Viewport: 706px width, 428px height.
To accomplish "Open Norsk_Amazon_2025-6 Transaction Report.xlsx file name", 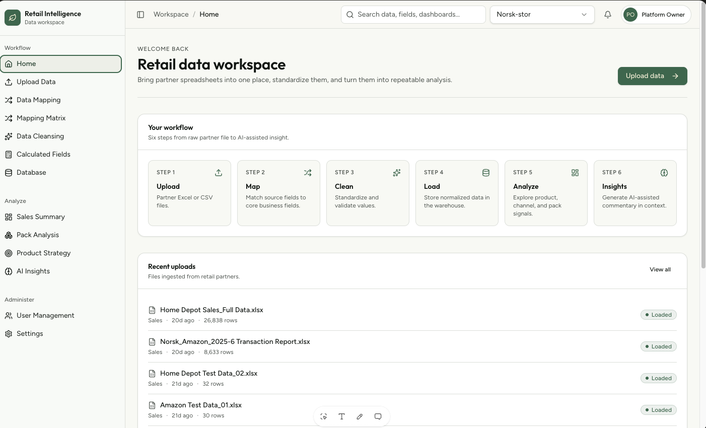I will pos(235,341).
